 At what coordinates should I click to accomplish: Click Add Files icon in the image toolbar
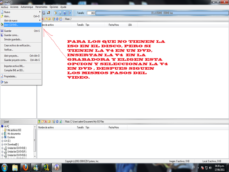point(54,19)
